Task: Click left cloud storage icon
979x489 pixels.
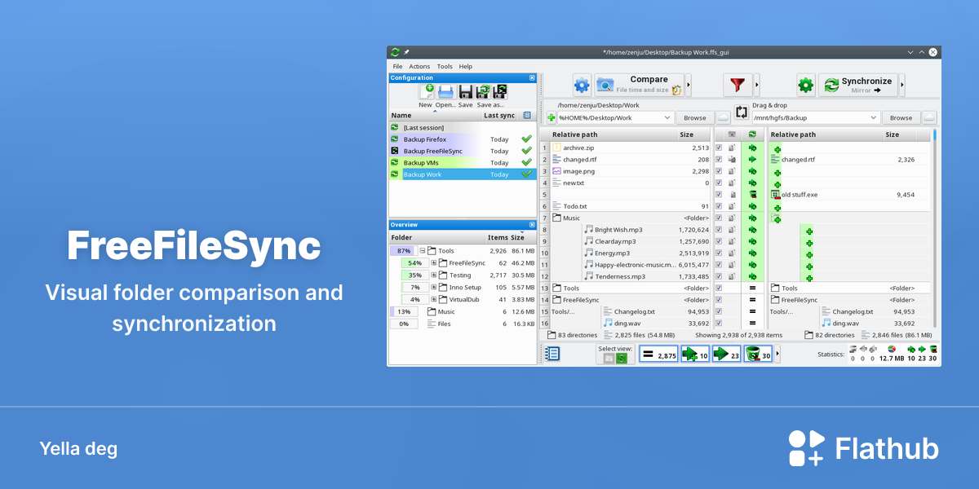Action: click(x=723, y=118)
